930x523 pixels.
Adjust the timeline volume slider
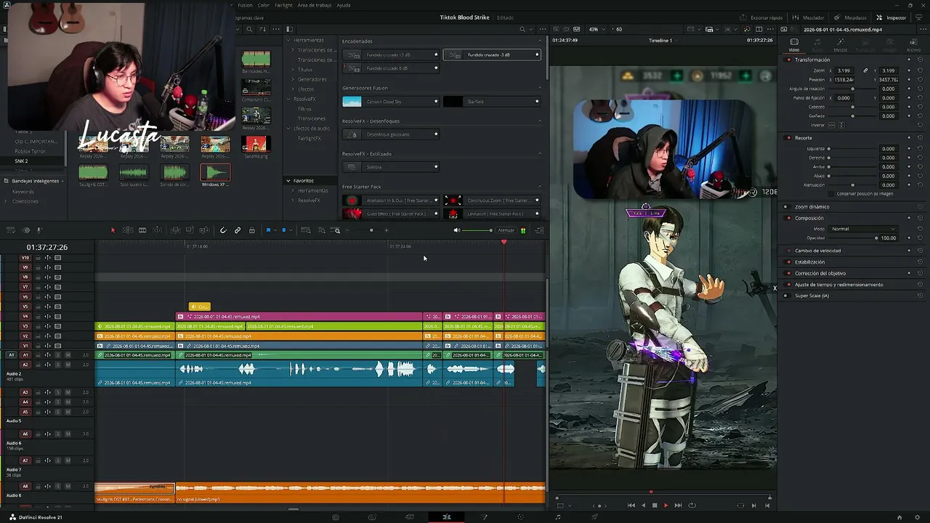(x=477, y=230)
